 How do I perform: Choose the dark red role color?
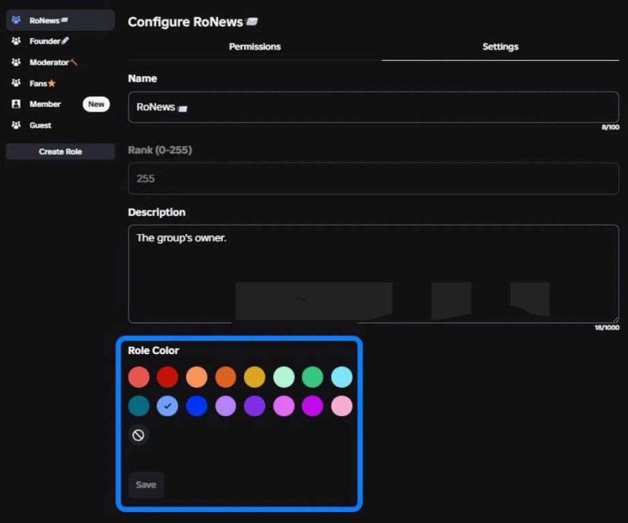click(x=168, y=377)
